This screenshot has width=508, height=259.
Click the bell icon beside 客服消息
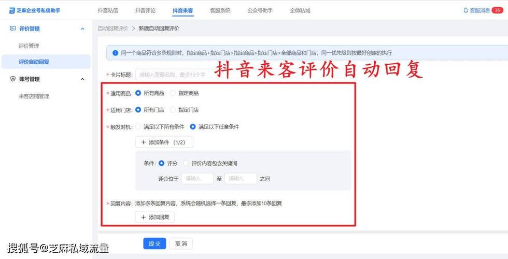(466, 10)
